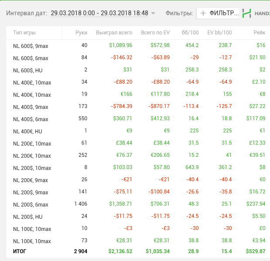Sort by Рейк column header
270x261 pixels.
click(259, 33)
